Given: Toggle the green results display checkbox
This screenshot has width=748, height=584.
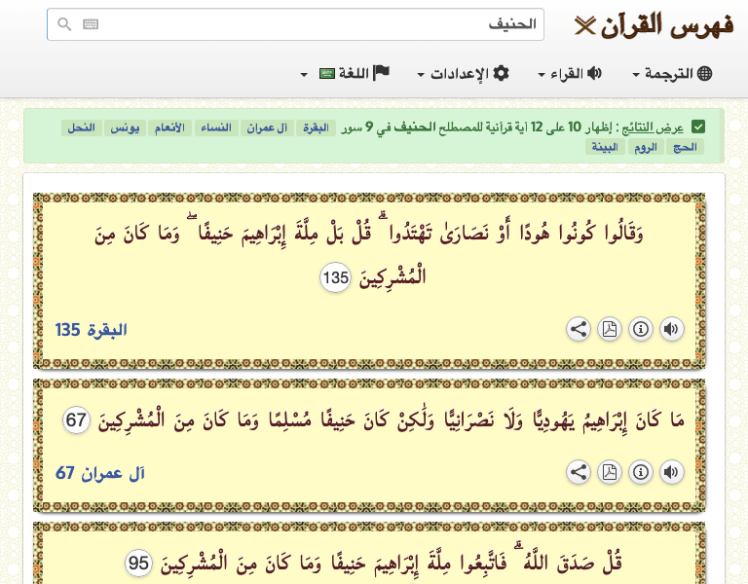Looking at the screenshot, I should click(x=699, y=128).
